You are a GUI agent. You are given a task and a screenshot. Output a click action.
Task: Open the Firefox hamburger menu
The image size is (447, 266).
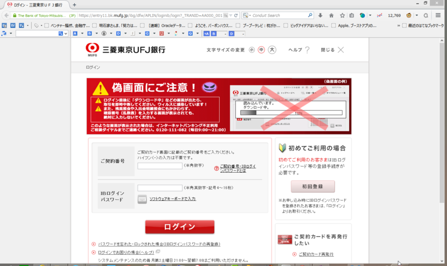pyautogui.click(x=438, y=16)
